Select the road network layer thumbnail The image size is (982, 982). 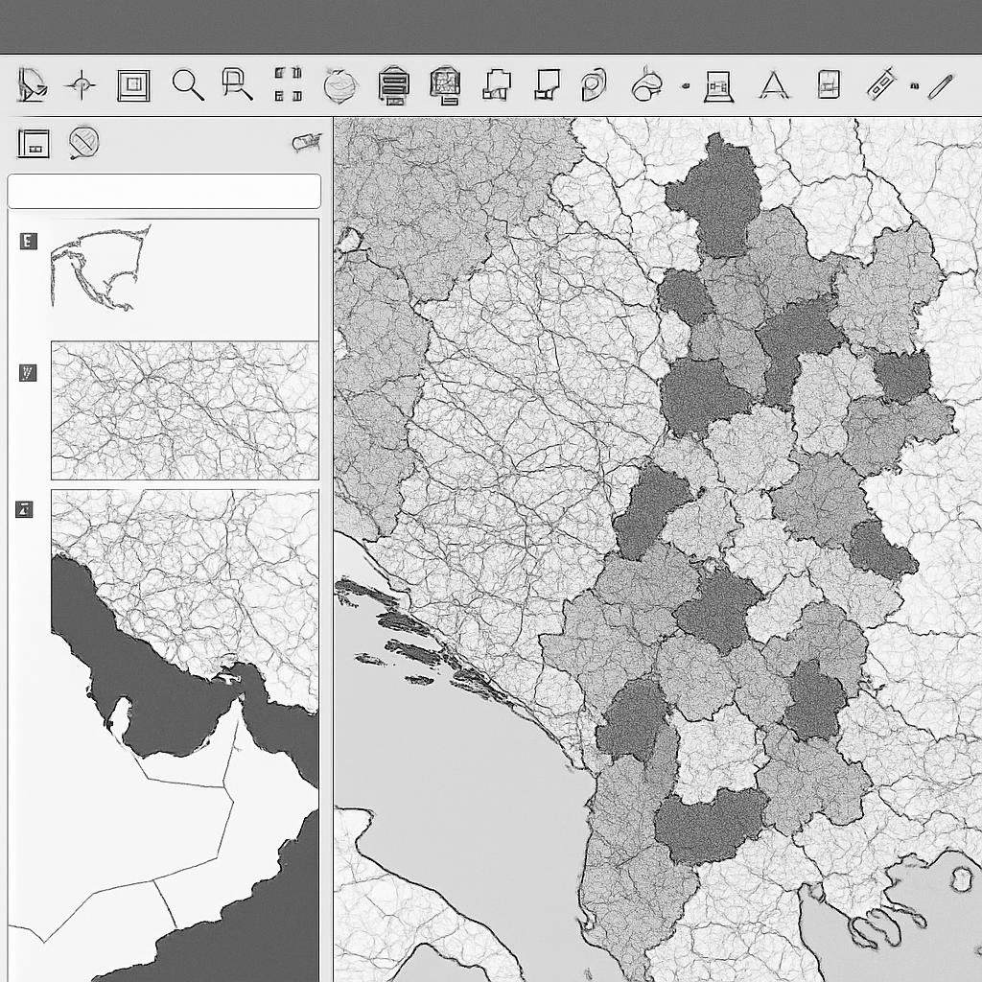pos(184,410)
